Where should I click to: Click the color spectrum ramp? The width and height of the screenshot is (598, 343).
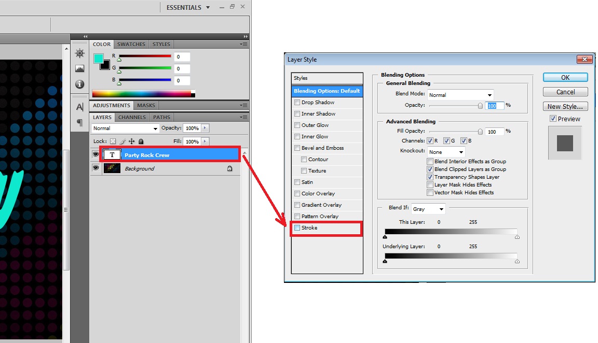point(143,93)
